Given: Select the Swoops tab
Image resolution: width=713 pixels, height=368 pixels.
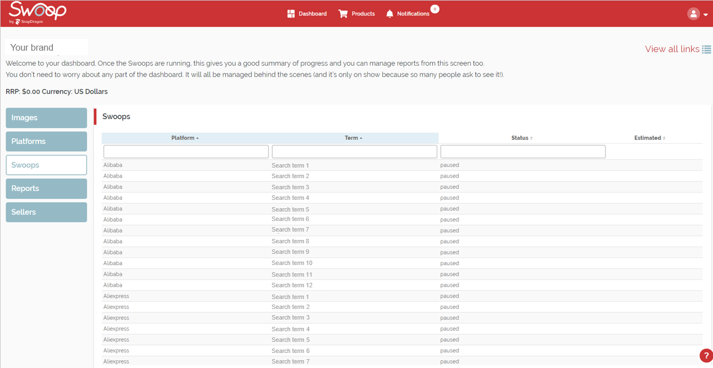Looking at the screenshot, I should point(46,165).
